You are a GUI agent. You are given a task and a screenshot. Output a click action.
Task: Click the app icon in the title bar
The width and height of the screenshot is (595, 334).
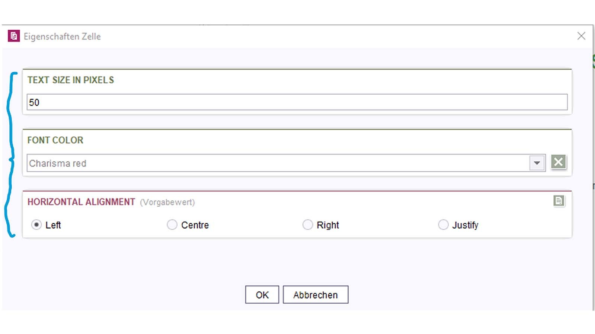pos(14,36)
